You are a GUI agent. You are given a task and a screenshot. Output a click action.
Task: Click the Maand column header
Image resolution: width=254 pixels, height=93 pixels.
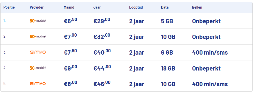[x=69, y=7]
